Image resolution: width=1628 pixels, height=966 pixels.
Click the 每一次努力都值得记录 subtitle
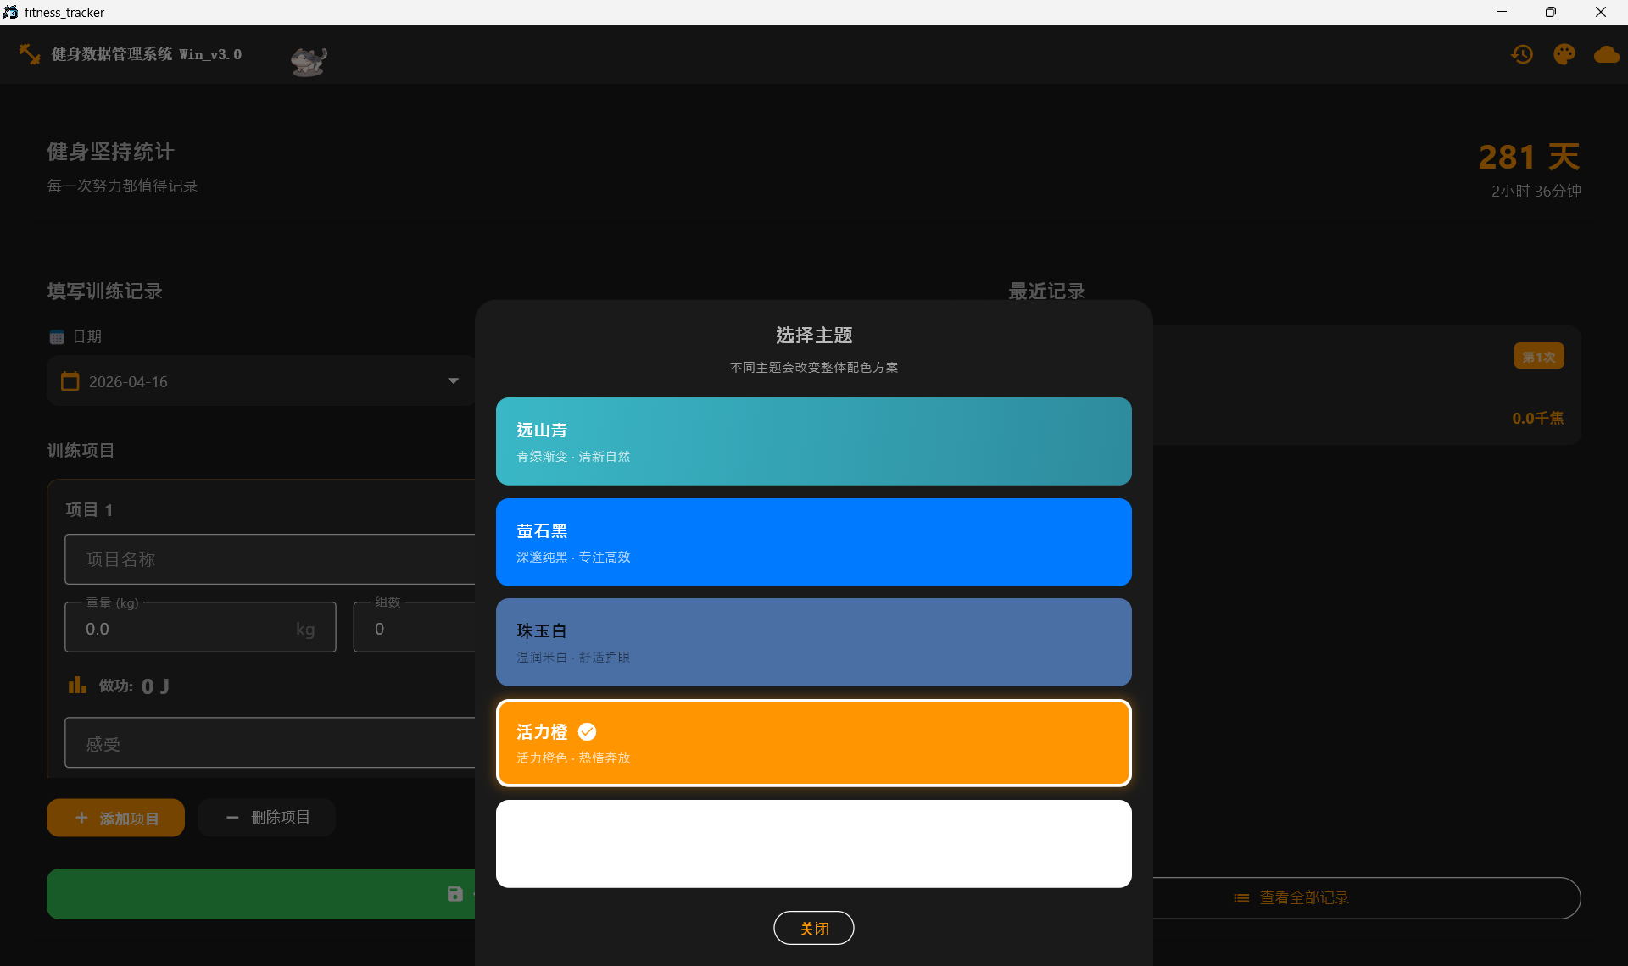click(x=122, y=186)
